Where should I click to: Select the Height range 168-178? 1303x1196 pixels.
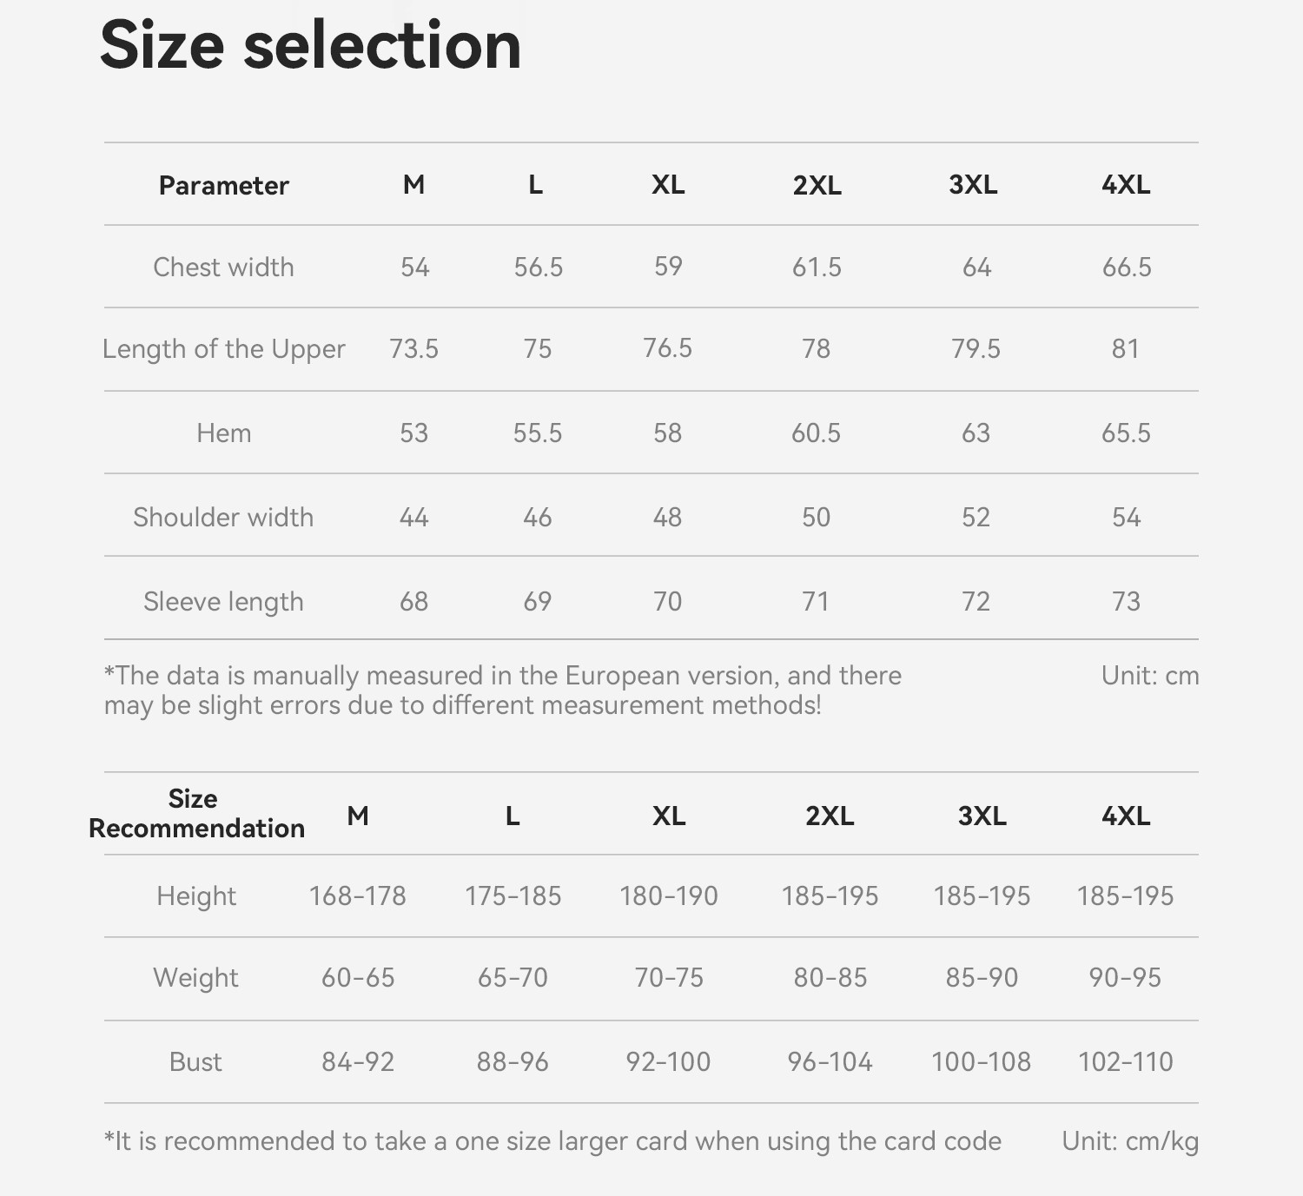[357, 896]
